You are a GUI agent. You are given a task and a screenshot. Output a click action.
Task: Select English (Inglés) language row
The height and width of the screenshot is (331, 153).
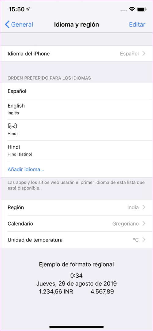click(x=76, y=109)
